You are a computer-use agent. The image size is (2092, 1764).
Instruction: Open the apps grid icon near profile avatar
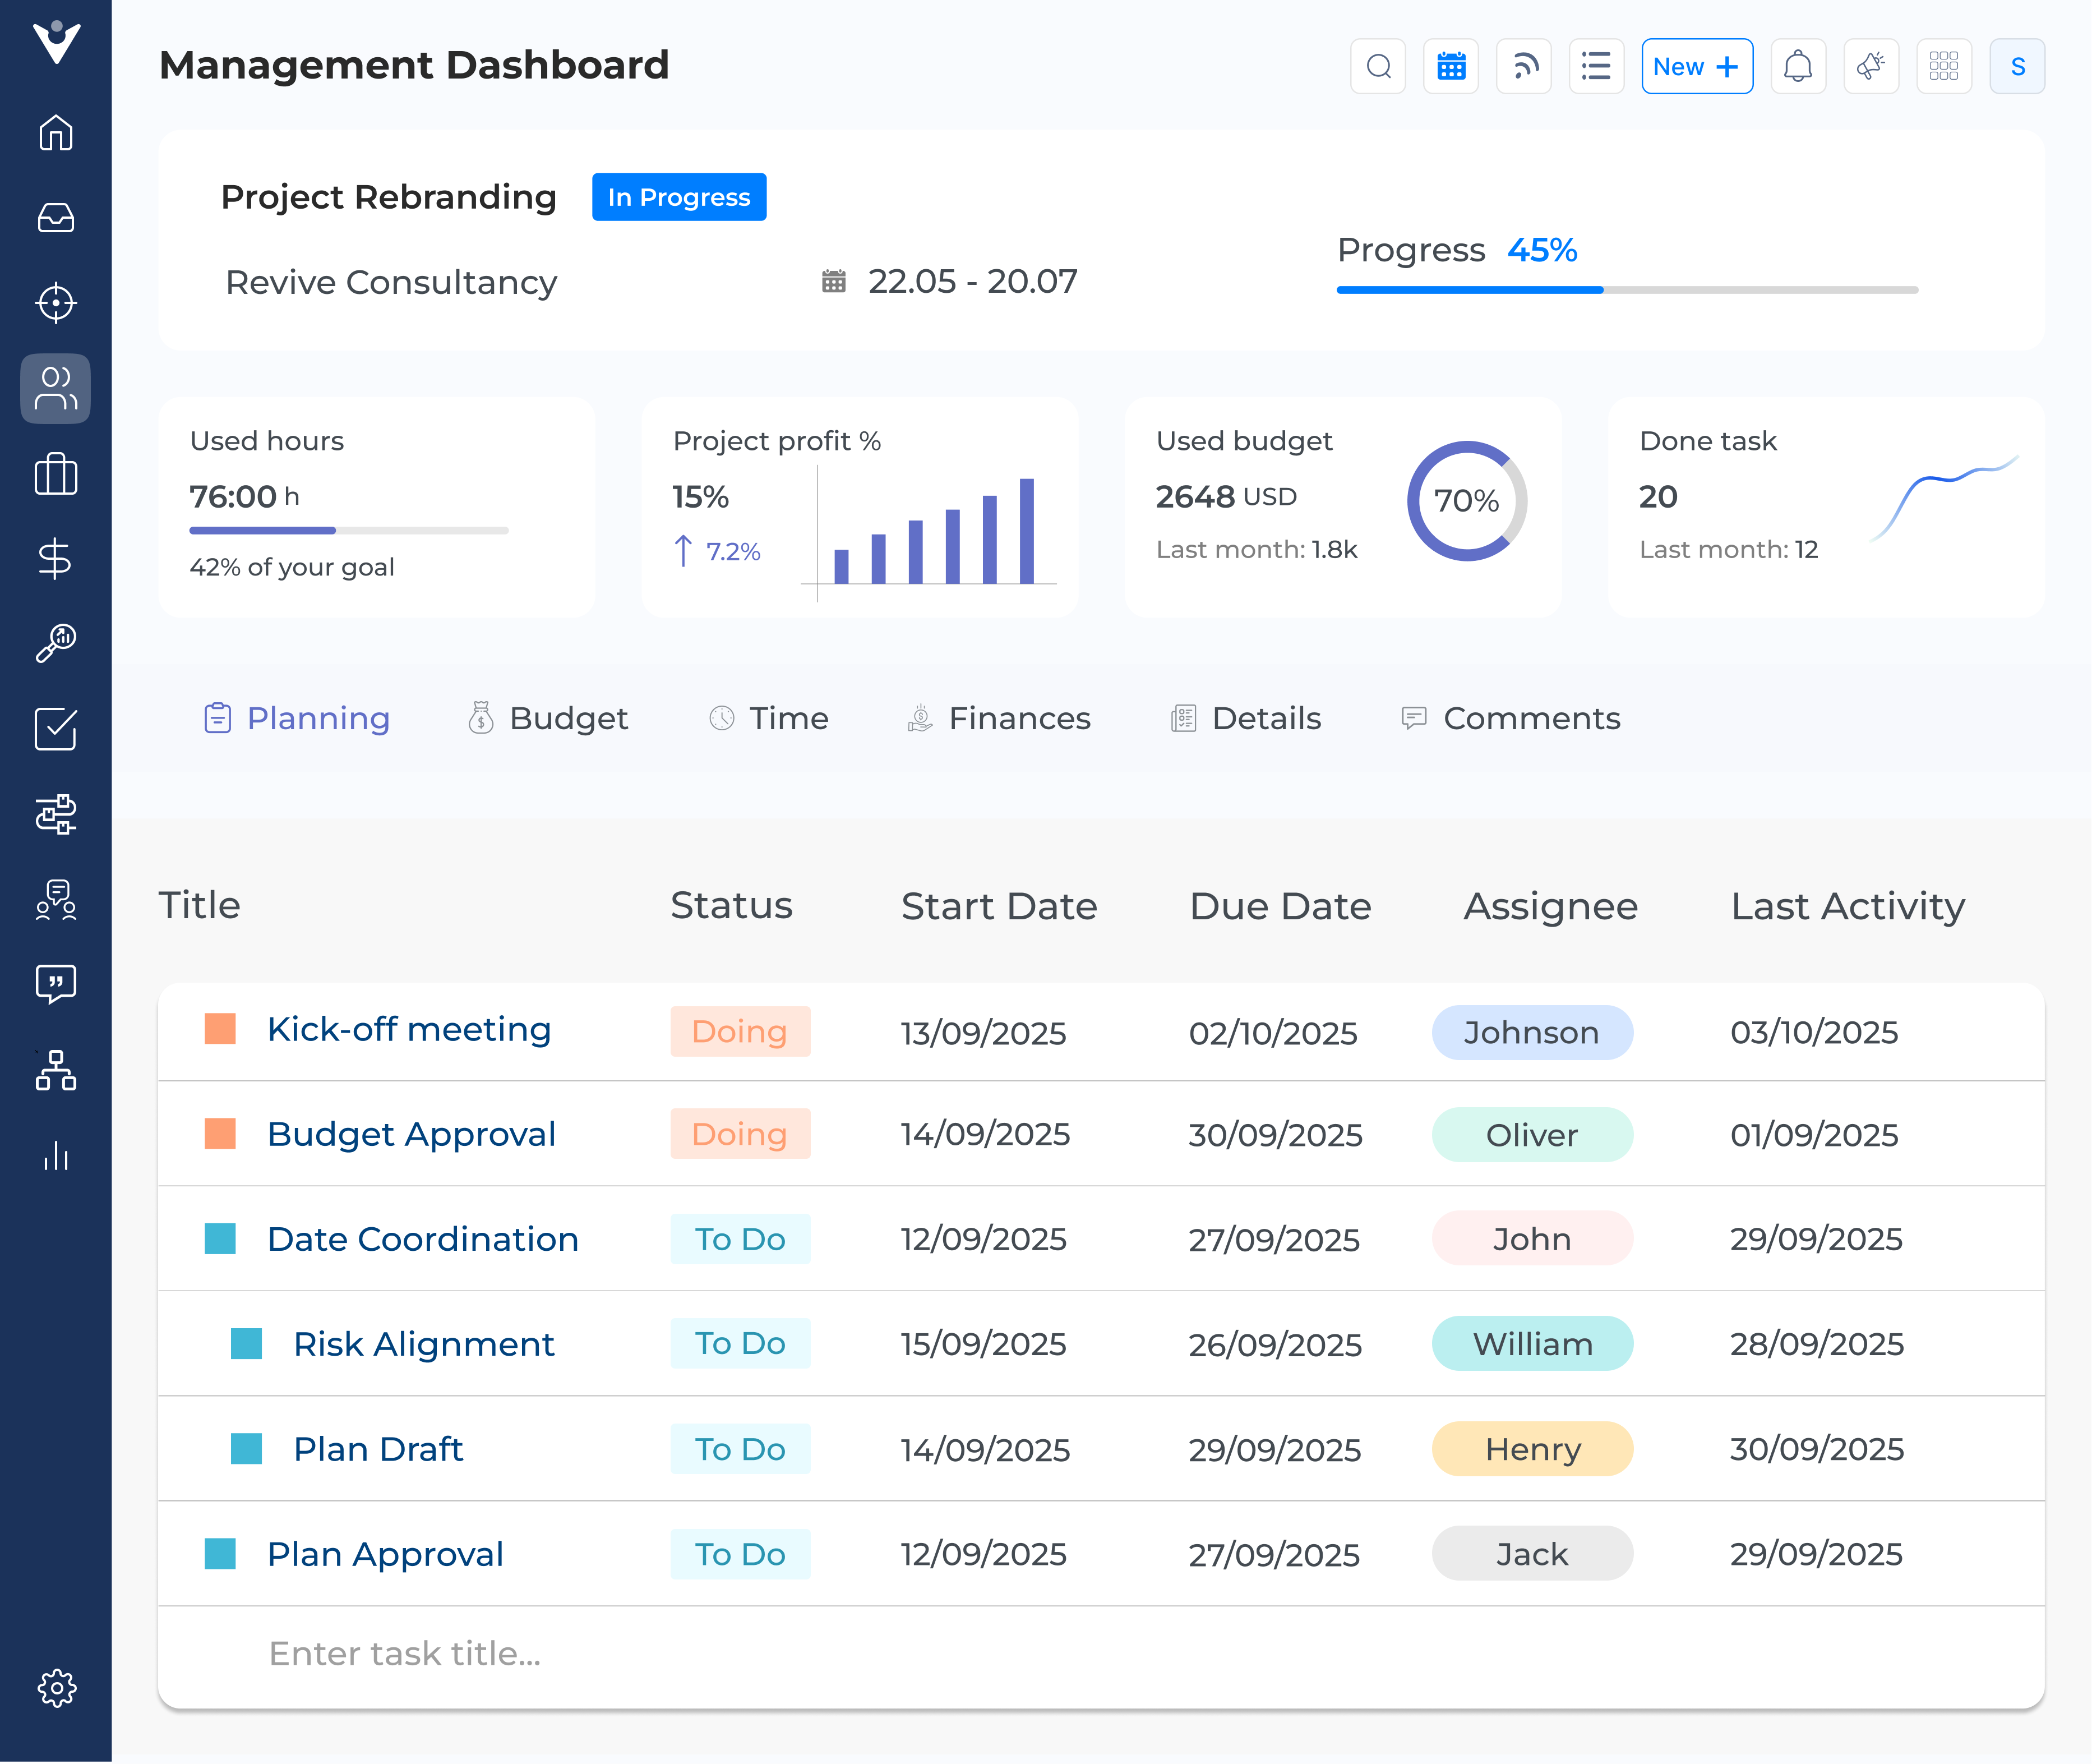click(1943, 66)
